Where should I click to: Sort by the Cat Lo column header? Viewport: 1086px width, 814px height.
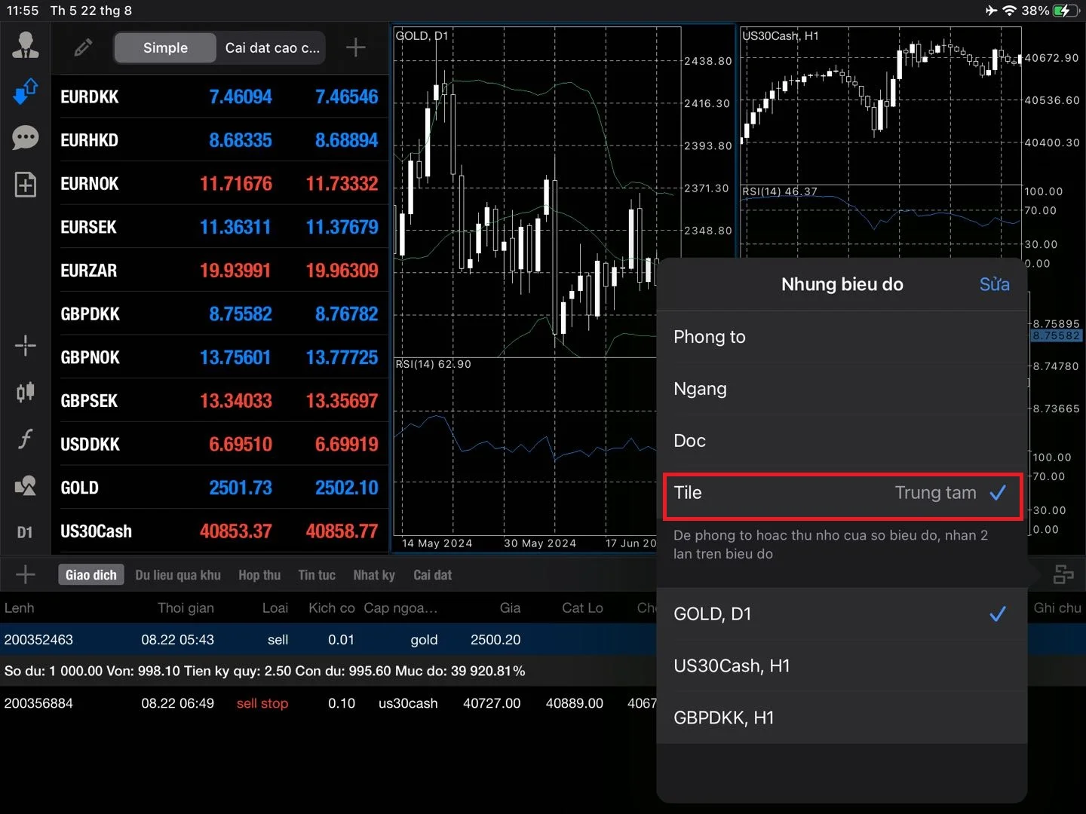point(582,608)
